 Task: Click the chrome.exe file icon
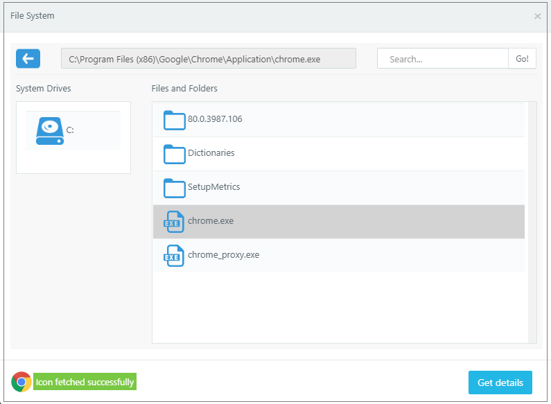174,222
